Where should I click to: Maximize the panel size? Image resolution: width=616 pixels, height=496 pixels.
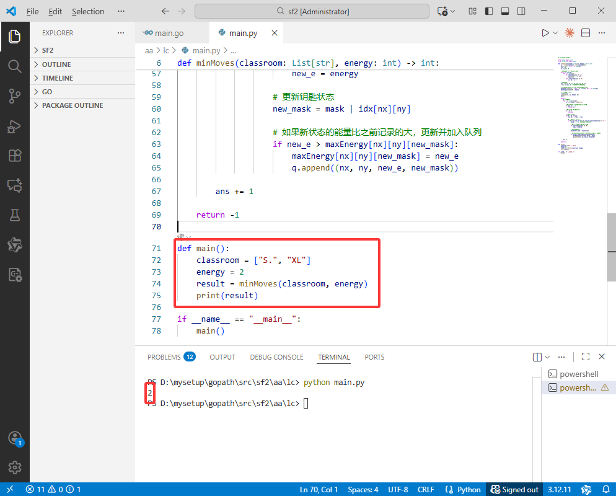coord(586,356)
